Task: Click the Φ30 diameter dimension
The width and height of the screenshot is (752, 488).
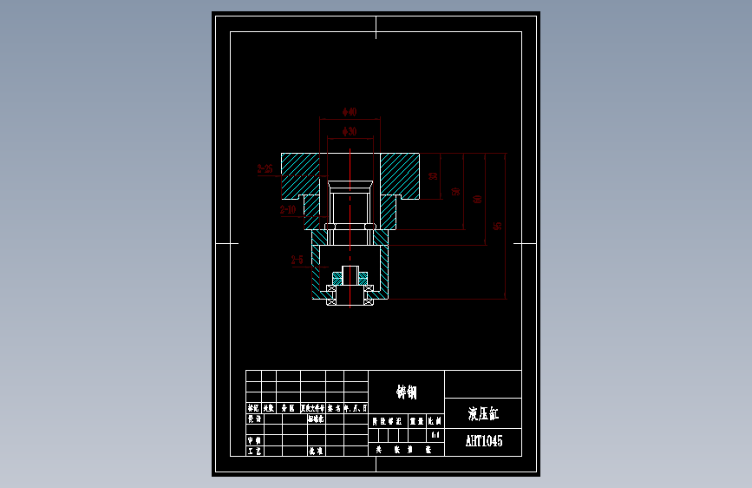Action: [350, 131]
